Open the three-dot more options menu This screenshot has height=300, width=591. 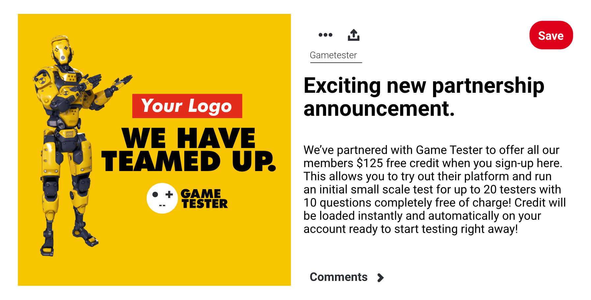325,35
